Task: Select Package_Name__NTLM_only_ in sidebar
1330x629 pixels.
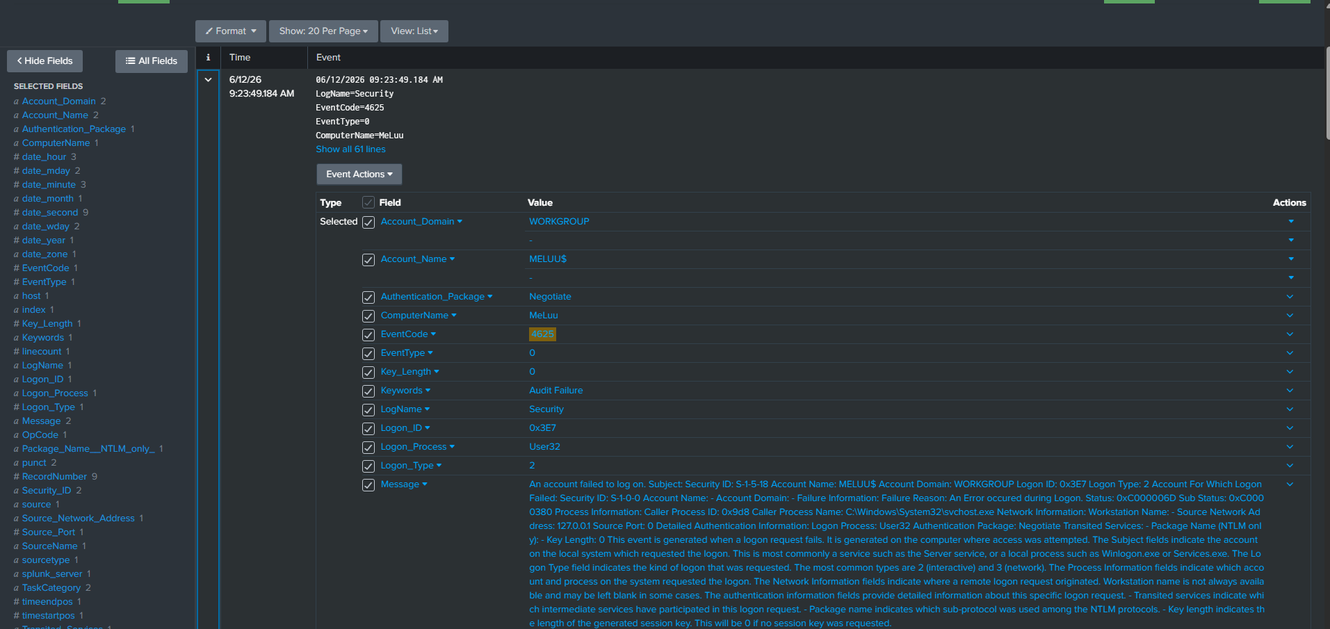Action: coord(88,449)
